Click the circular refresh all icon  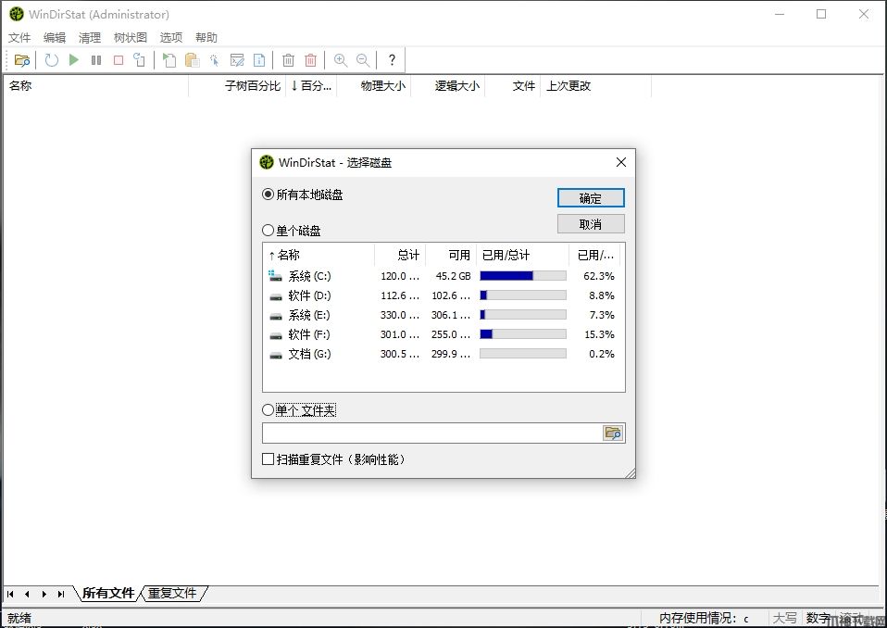pos(52,60)
